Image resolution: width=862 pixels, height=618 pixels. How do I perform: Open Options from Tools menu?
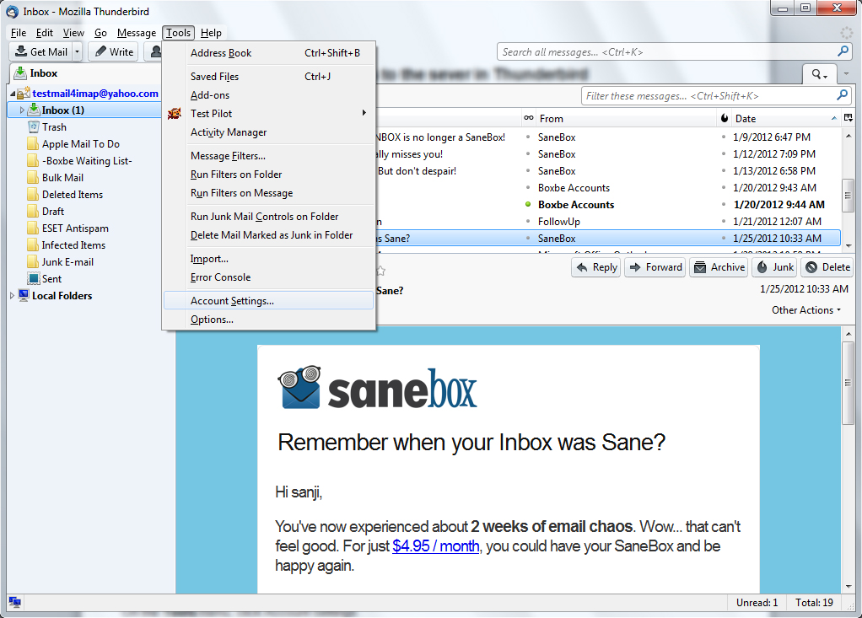point(269,320)
